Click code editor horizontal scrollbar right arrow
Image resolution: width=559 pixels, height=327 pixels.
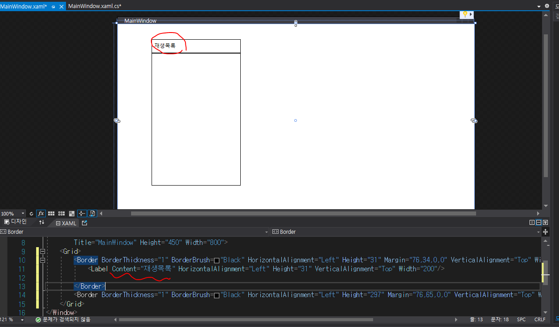(x=456, y=319)
